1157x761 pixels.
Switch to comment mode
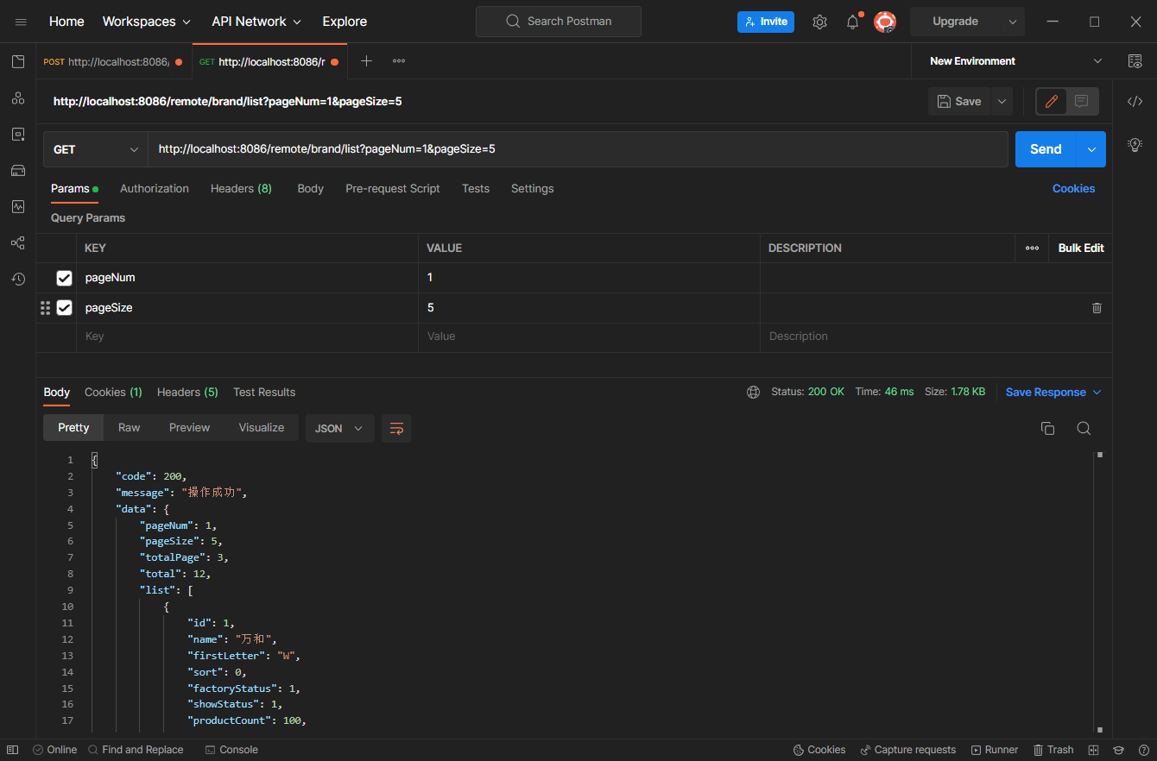[1082, 101]
